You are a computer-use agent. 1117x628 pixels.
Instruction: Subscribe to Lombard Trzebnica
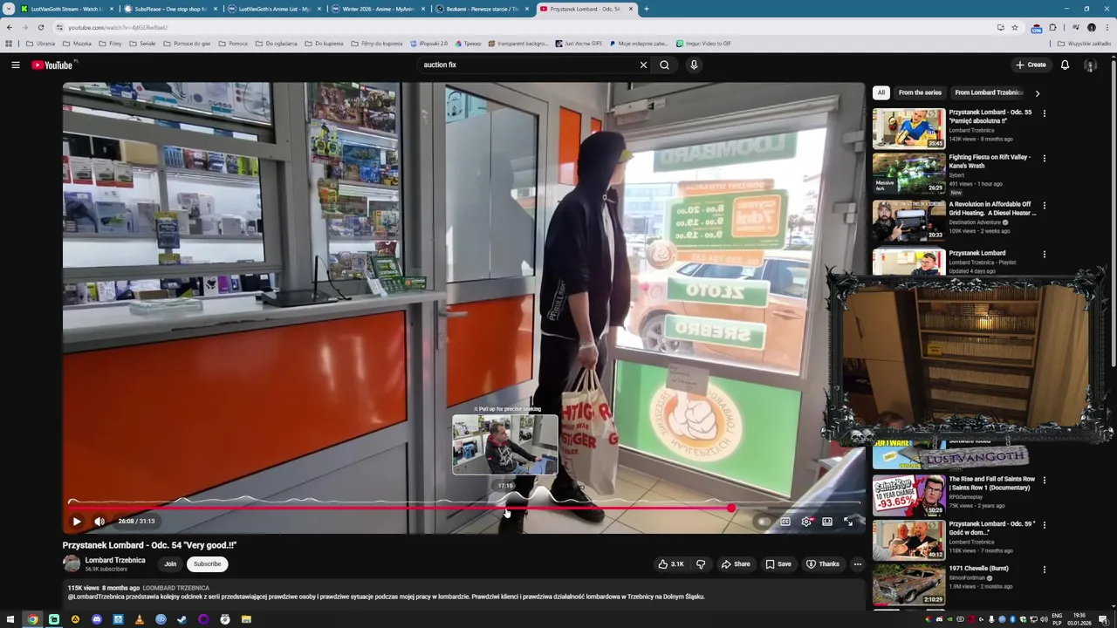(x=208, y=563)
